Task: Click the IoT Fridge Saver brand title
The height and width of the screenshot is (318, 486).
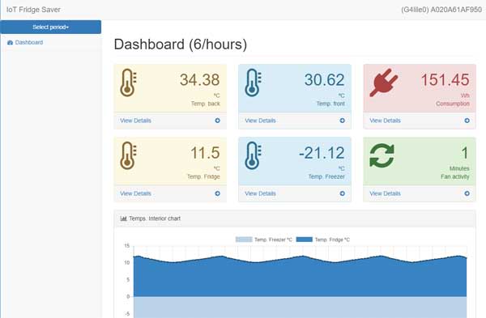Action: [33, 10]
